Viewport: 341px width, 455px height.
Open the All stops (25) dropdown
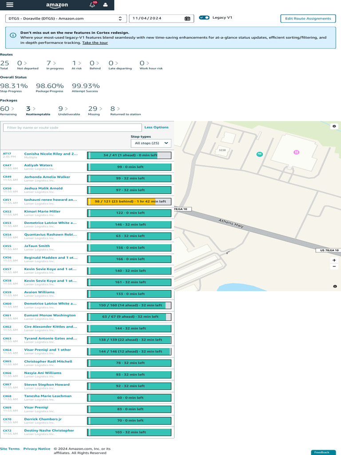(151, 143)
